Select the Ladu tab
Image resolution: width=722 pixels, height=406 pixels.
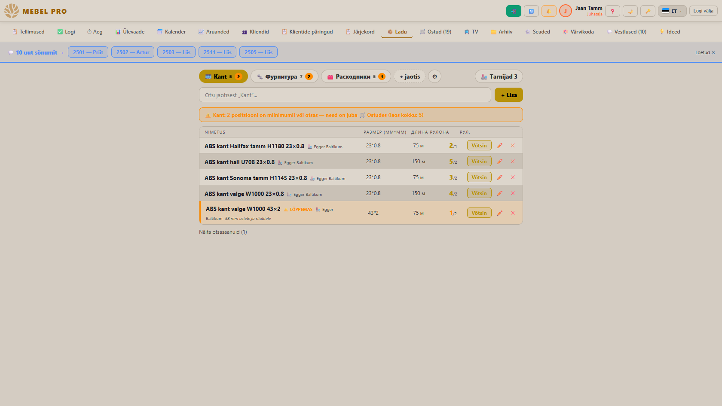(x=397, y=32)
